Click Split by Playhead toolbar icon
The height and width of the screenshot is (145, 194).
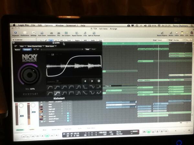pos(94,34)
